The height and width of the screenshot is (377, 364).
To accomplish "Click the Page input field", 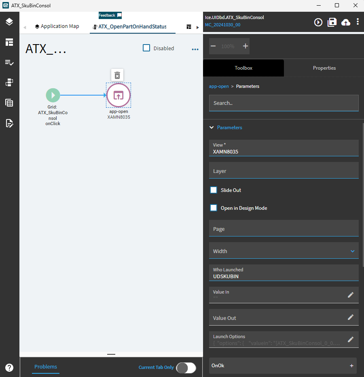I will pos(284,228).
